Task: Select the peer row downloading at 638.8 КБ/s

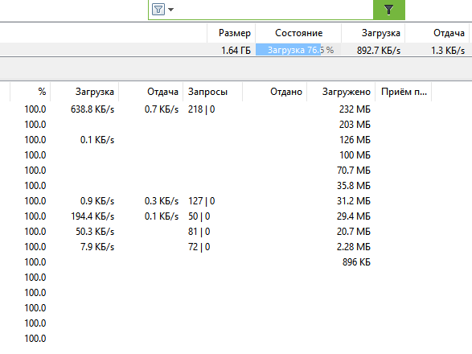Action: (236, 109)
